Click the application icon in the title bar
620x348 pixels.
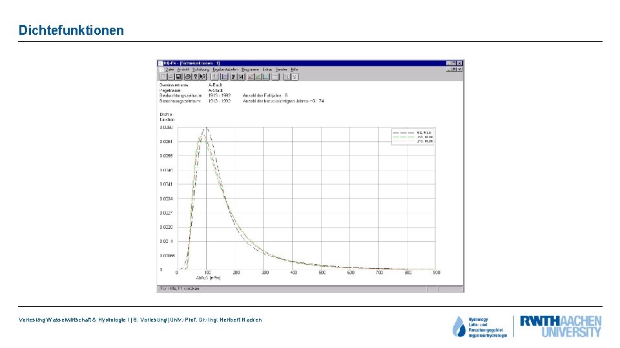click(160, 63)
